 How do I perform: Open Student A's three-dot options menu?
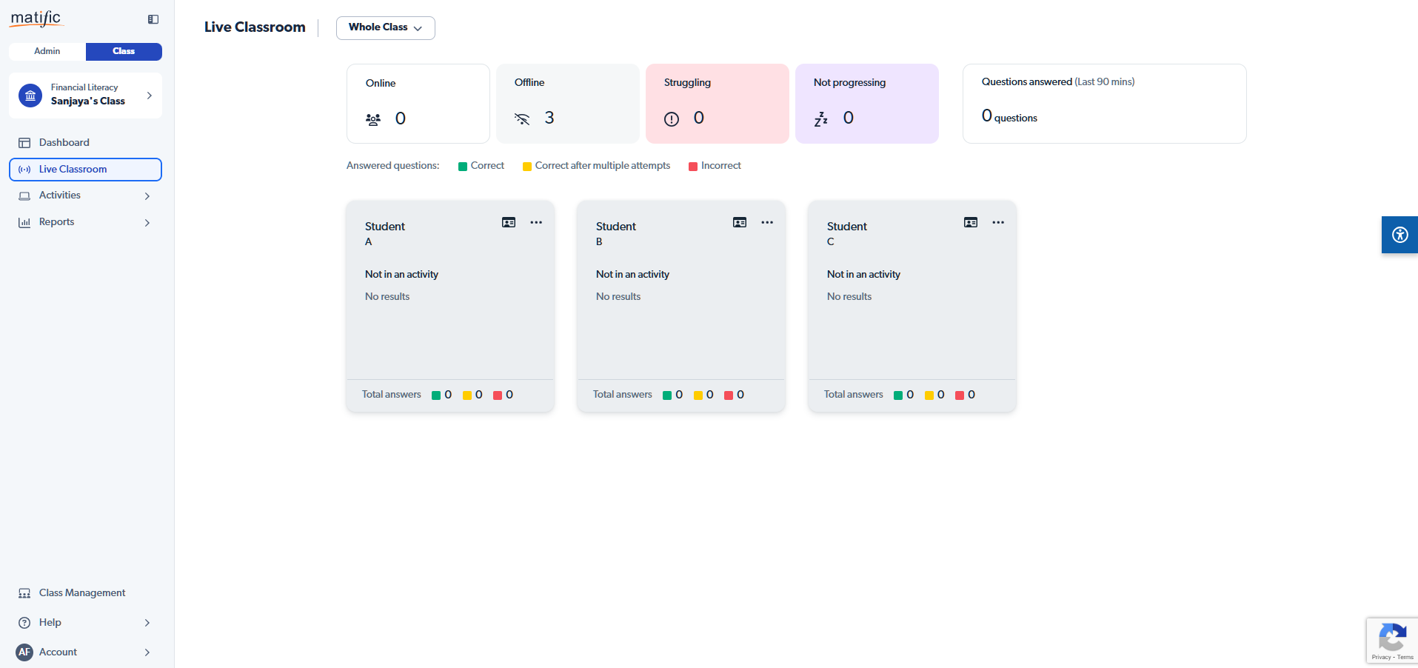536,222
